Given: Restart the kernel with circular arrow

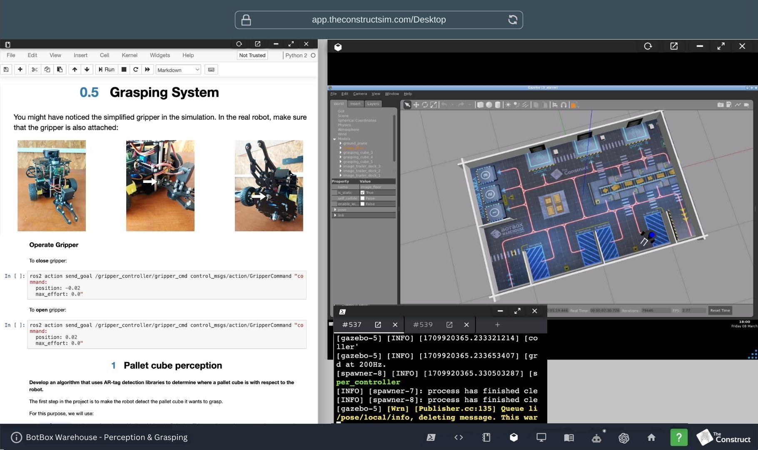Looking at the screenshot, I should (x=135, y=70).
